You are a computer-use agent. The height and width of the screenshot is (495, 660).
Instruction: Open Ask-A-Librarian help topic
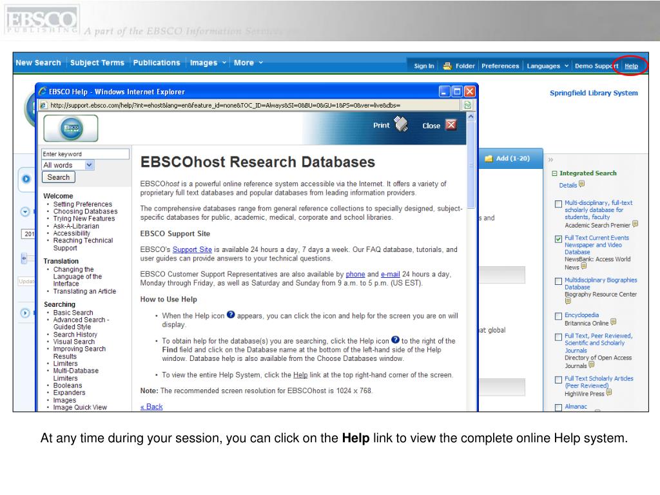tap(76, 226)
